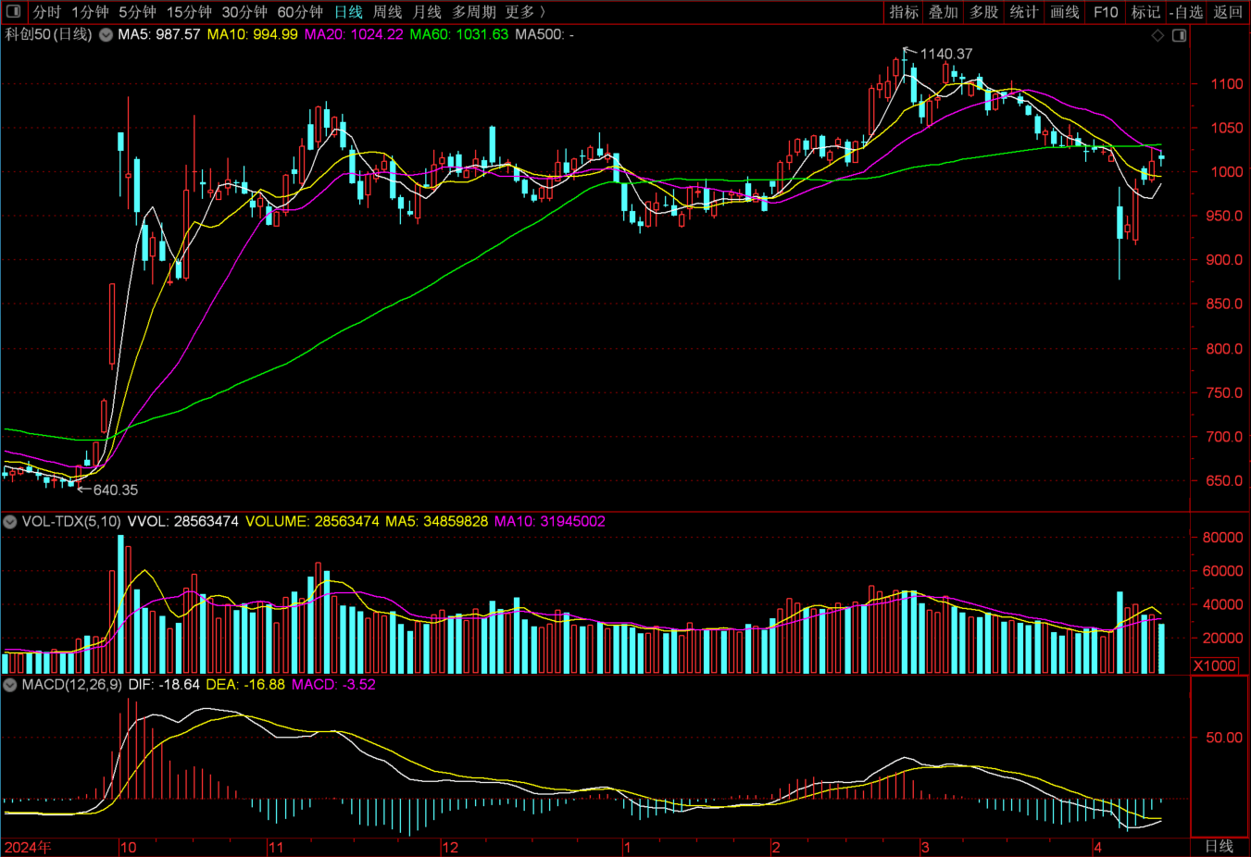Click the MA10: 994.99 label
1251x857 pixels.
pyautogui.click(x=252, y=35)
